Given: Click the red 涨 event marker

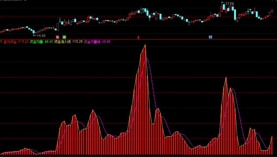Looking at the screenshot, I should (57, 37).
